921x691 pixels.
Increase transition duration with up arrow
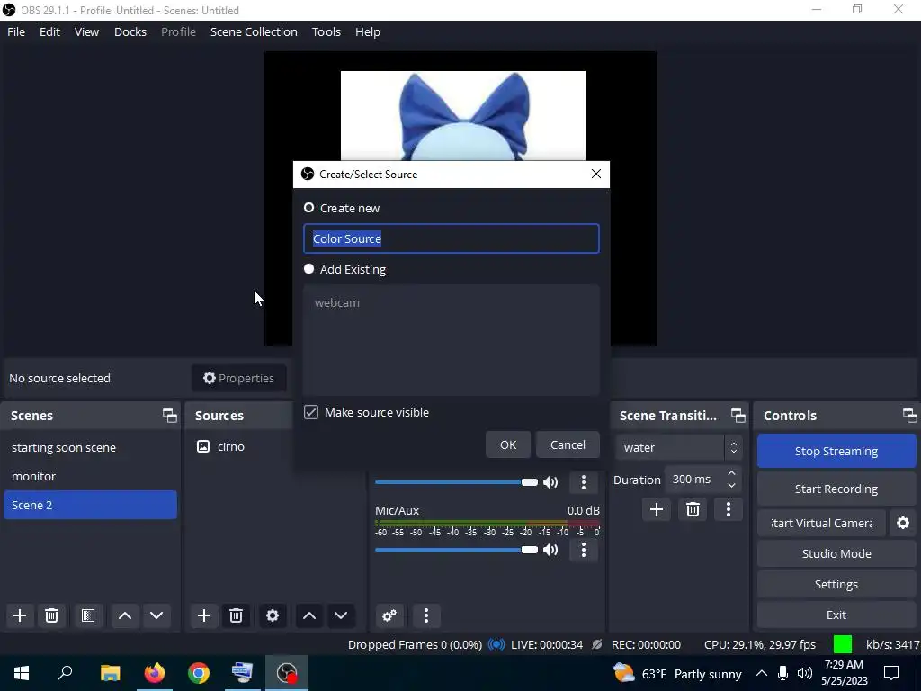(x=731, y=473)
